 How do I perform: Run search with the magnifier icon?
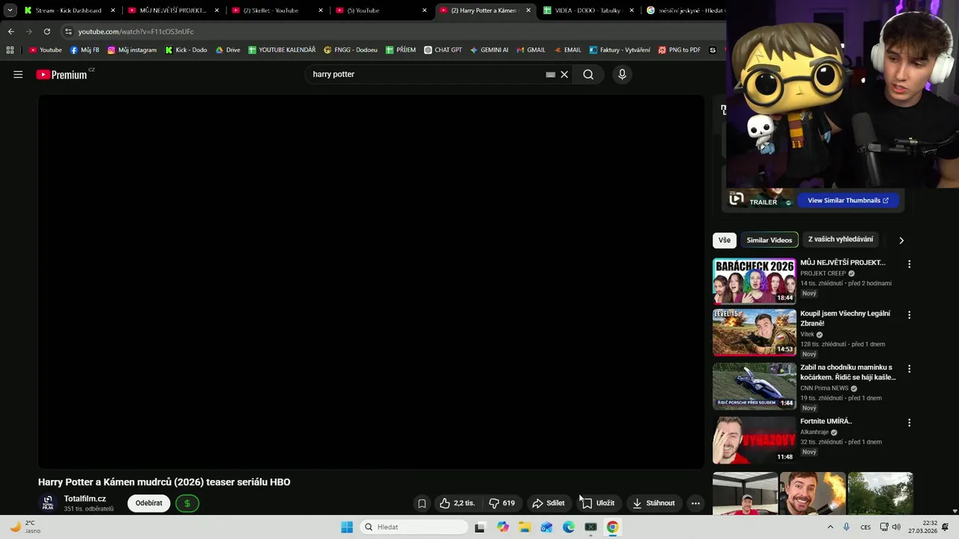pyautogui.click(x=588, y=74)
